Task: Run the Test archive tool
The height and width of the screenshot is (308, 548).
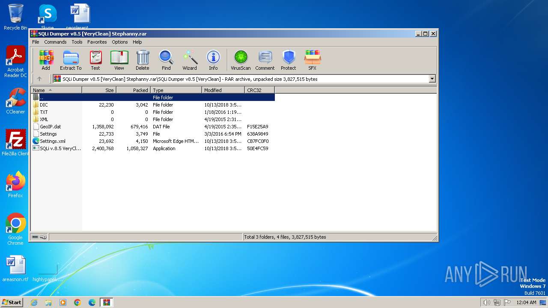Action: point(95,60)
